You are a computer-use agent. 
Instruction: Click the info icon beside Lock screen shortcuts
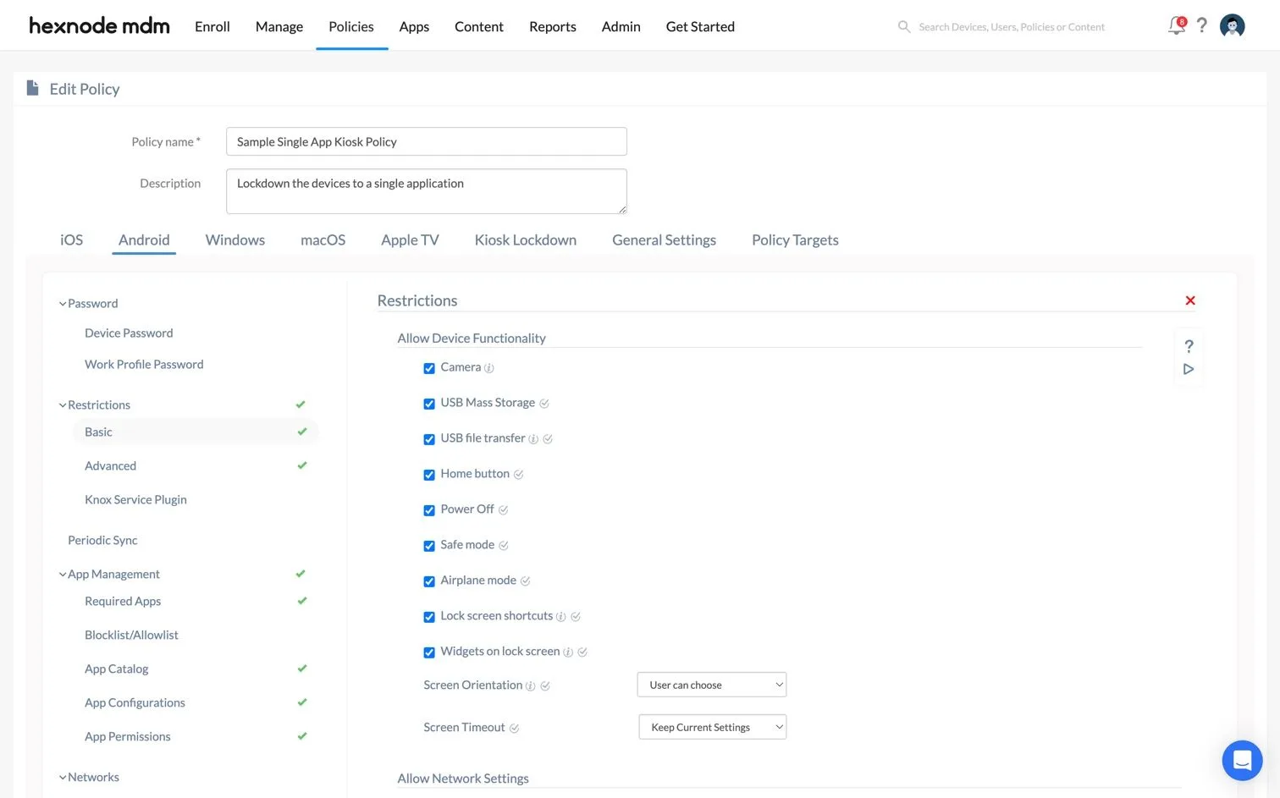(560, 617)
